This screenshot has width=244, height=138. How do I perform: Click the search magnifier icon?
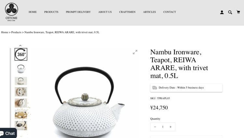(230, 12)
